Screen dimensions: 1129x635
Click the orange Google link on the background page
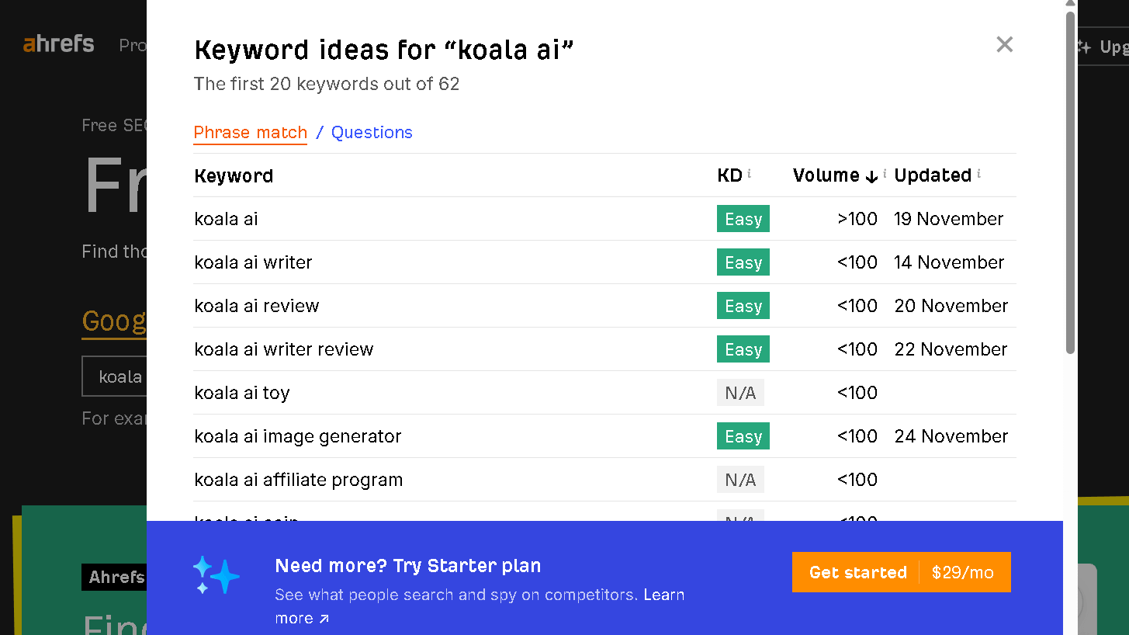coord(114,321)
